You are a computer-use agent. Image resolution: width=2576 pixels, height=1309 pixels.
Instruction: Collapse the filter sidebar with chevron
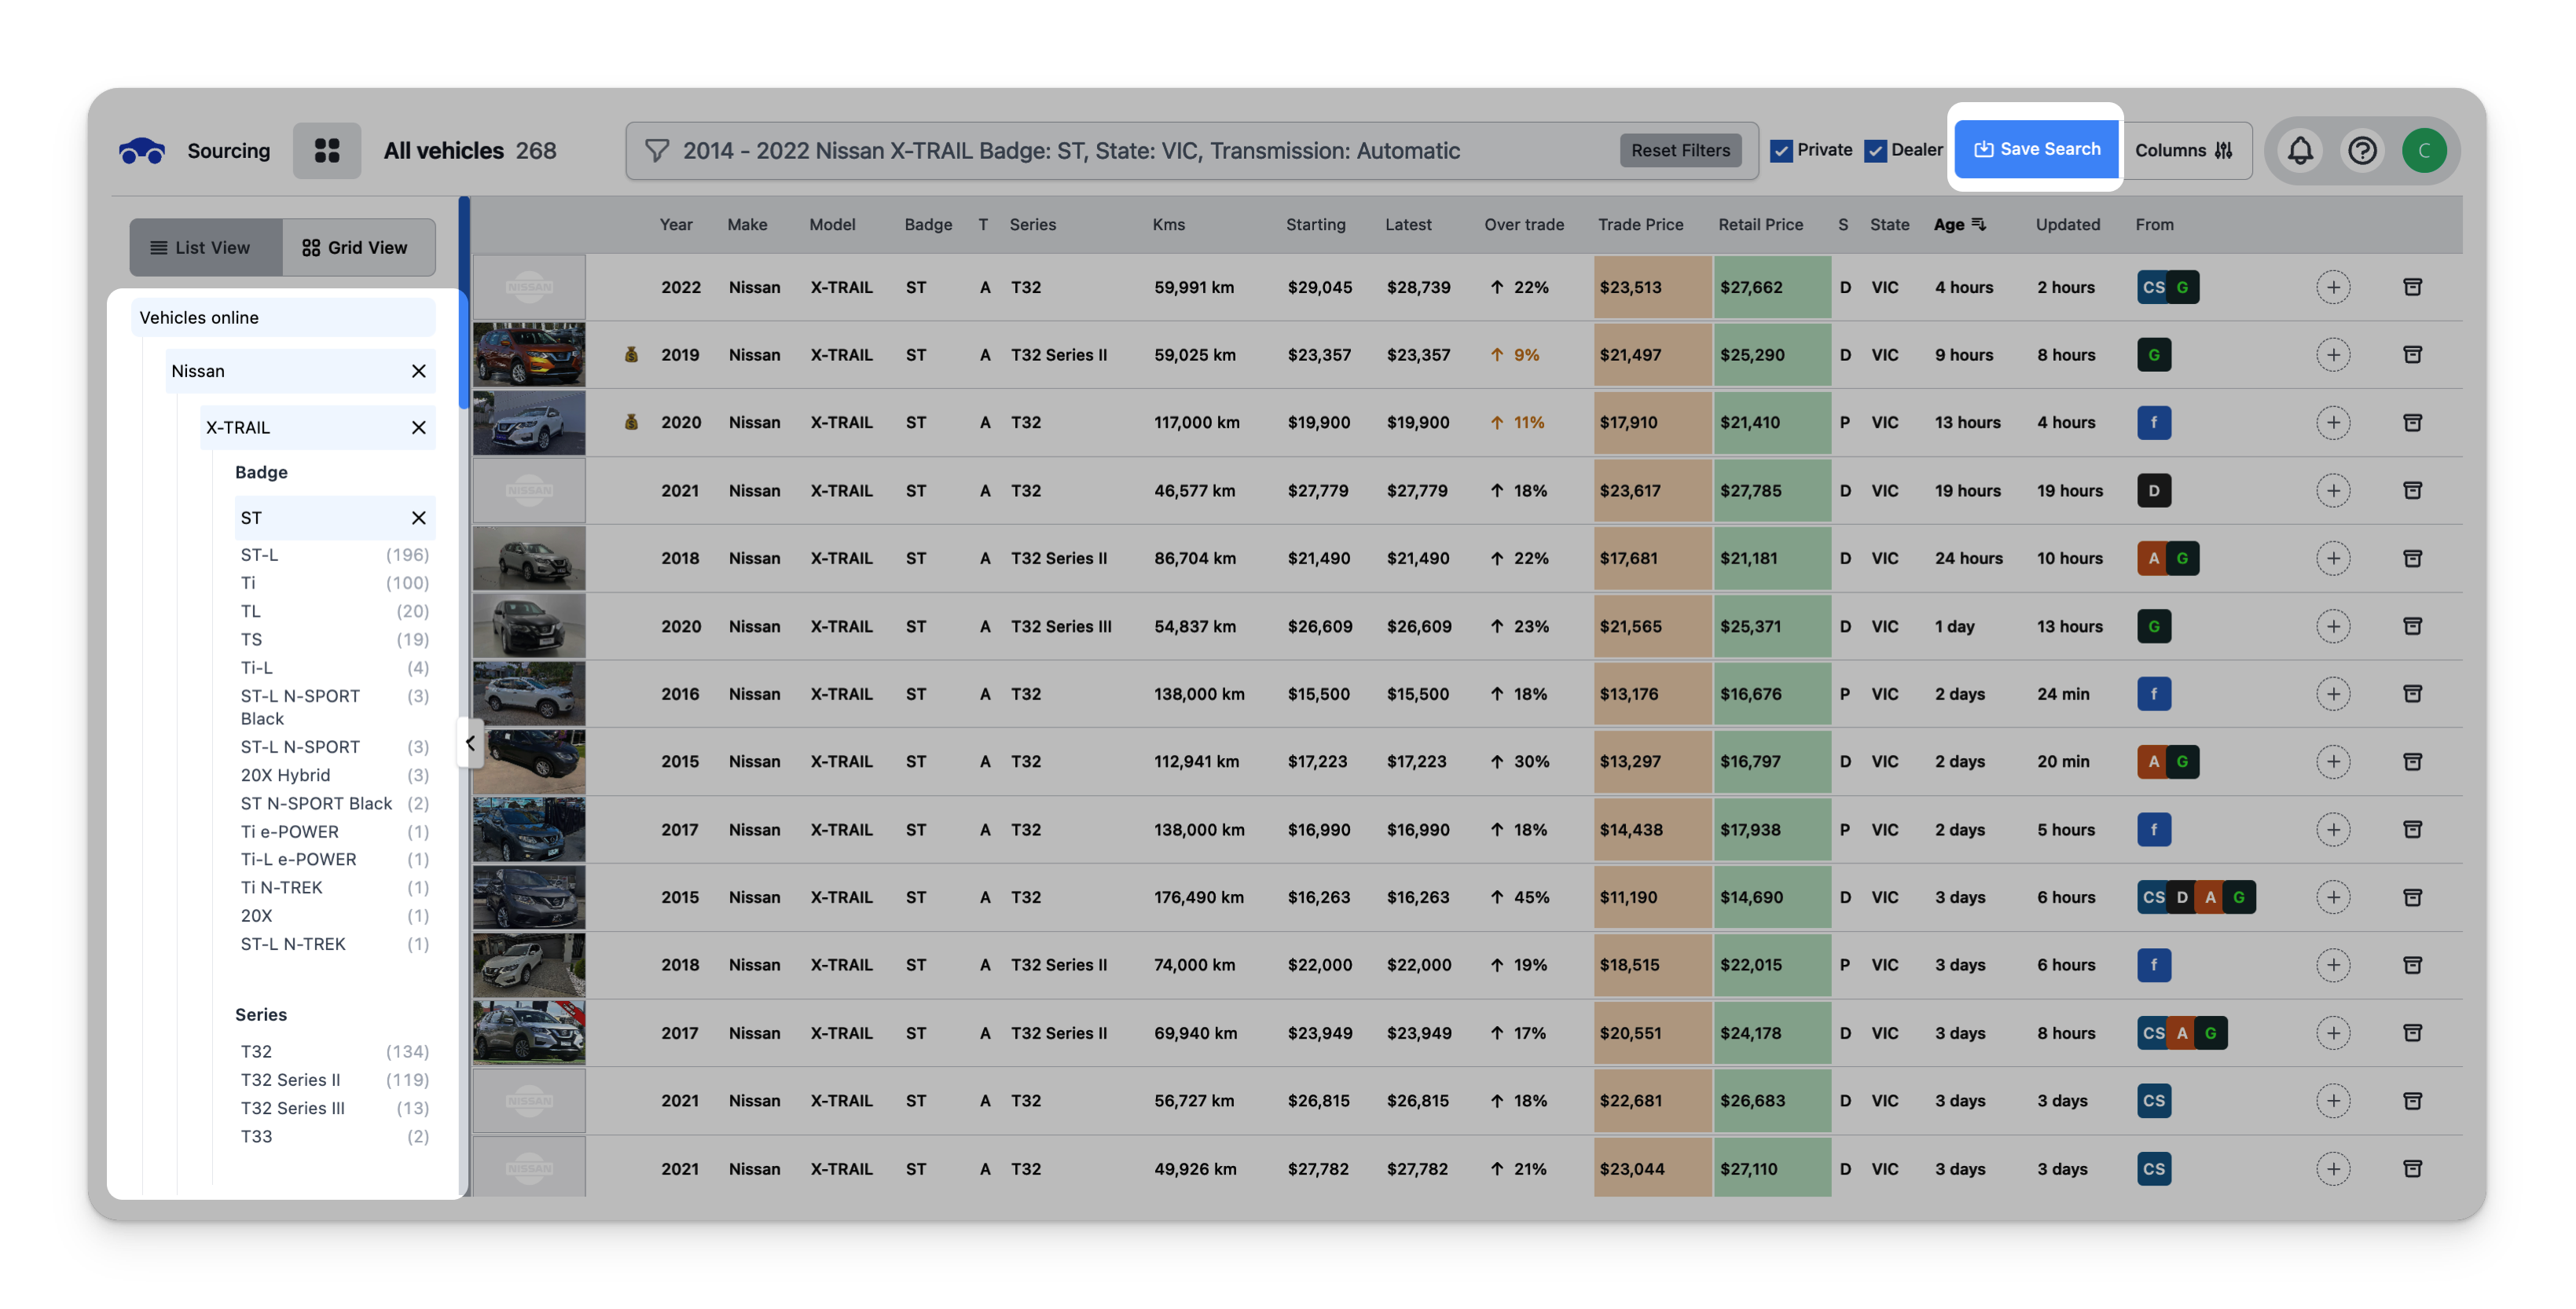pyautogui.click(x=470, y=743)
